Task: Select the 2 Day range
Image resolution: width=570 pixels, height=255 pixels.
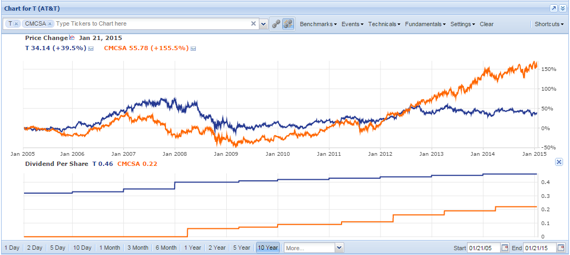Action: tap(35, 248)
